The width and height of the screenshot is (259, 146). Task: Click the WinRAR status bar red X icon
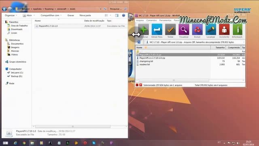click(140, 85)
